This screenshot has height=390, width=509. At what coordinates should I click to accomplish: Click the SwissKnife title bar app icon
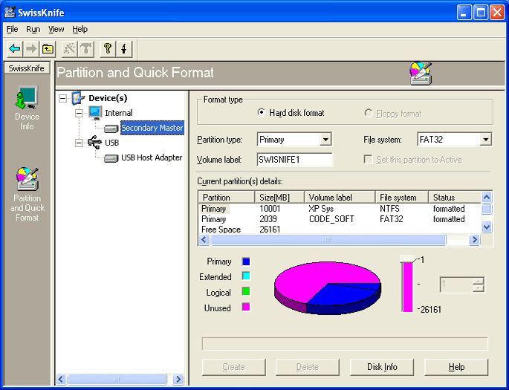tap(10, 13)
